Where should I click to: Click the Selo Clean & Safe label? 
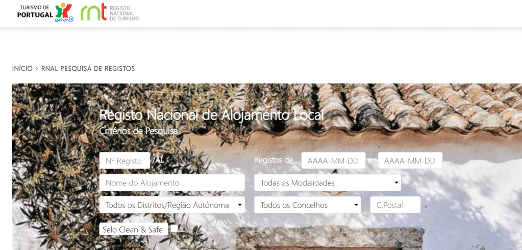click(x=134, y=229)
